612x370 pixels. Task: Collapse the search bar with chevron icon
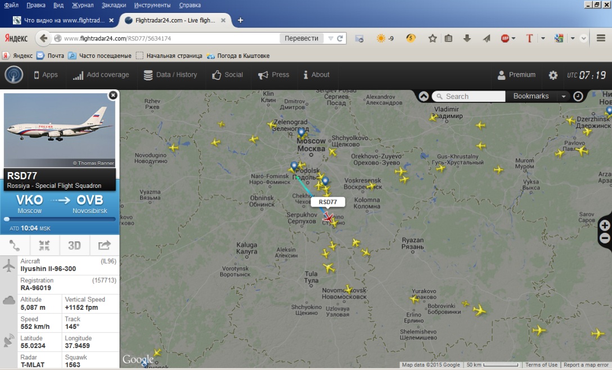(424, 96)
